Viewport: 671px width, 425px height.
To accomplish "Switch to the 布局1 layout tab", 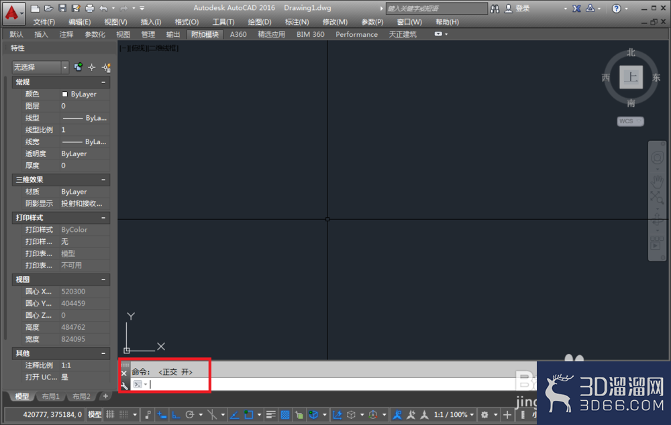I will pos(50,396).
